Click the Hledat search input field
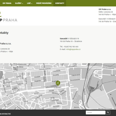This screenshot has height=116, width=116. pyautogui.click(x=95, y=112)
